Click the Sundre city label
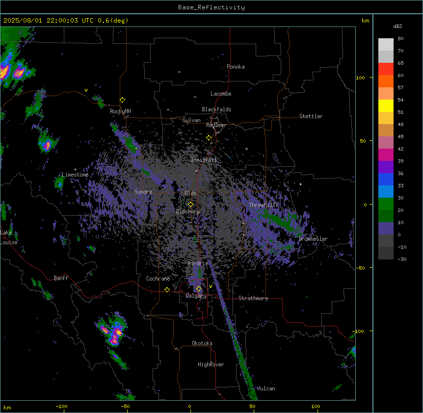 click(143, 192)
